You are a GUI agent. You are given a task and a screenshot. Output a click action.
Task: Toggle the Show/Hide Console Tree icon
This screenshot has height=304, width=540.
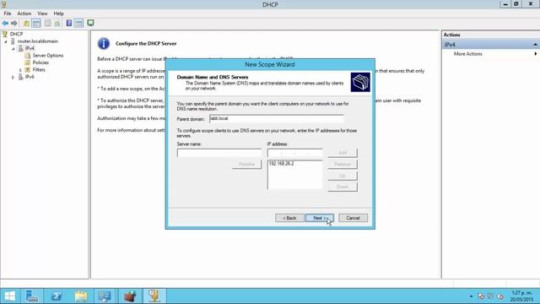(x=35, y=23)
